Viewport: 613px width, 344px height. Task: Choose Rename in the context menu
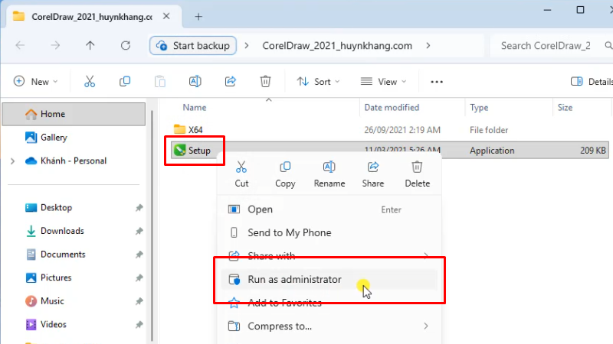click(329, 174)
